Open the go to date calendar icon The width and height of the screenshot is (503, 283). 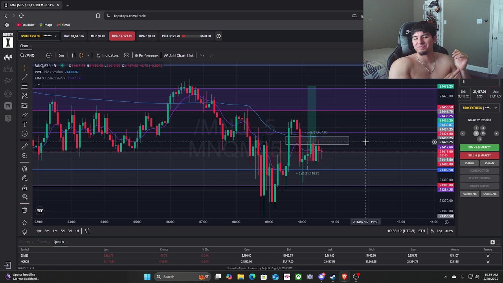88,231
